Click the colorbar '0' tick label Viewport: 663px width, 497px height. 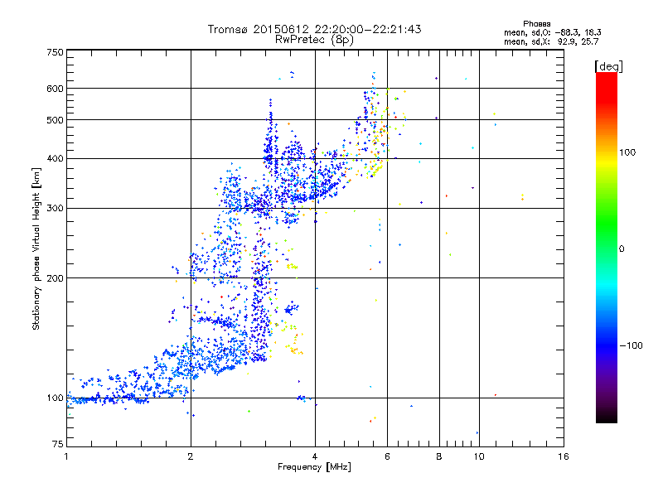tap(622, 248)
